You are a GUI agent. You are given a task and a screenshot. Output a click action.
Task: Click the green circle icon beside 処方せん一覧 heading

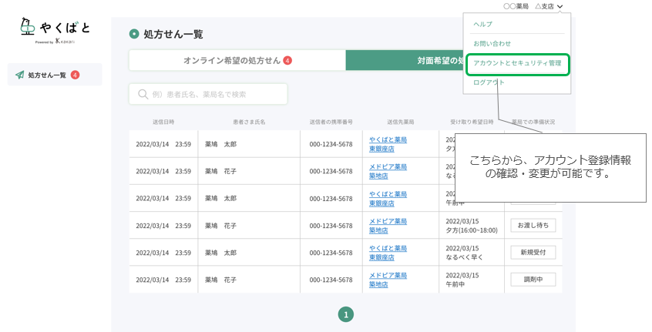[x=134, y=34]
